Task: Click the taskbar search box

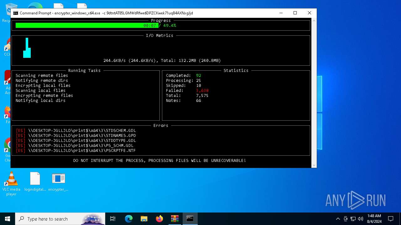Action: coord(60,219)
